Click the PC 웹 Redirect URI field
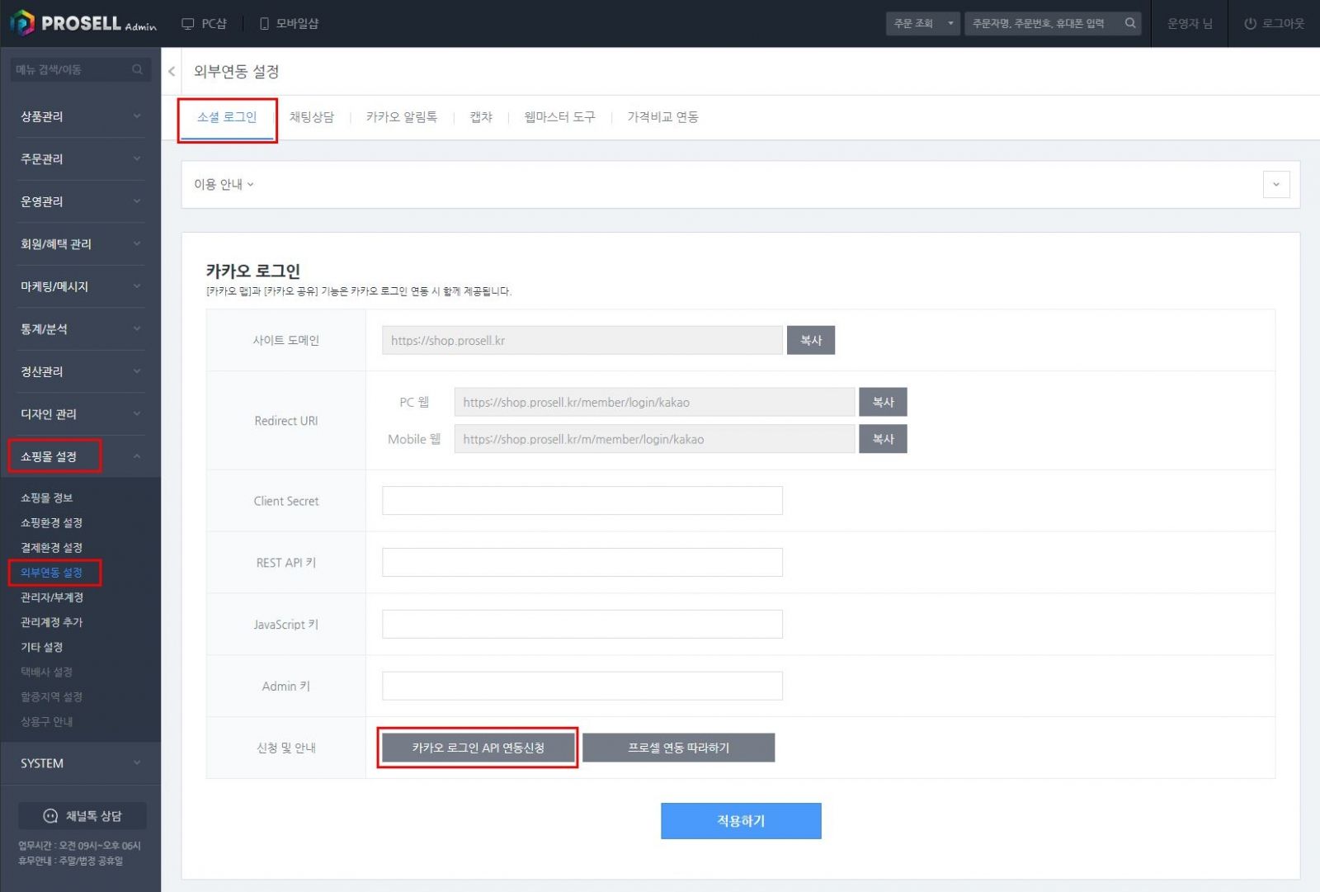Viewport: 1320px width, 892px height. click(x=654, y=402)
